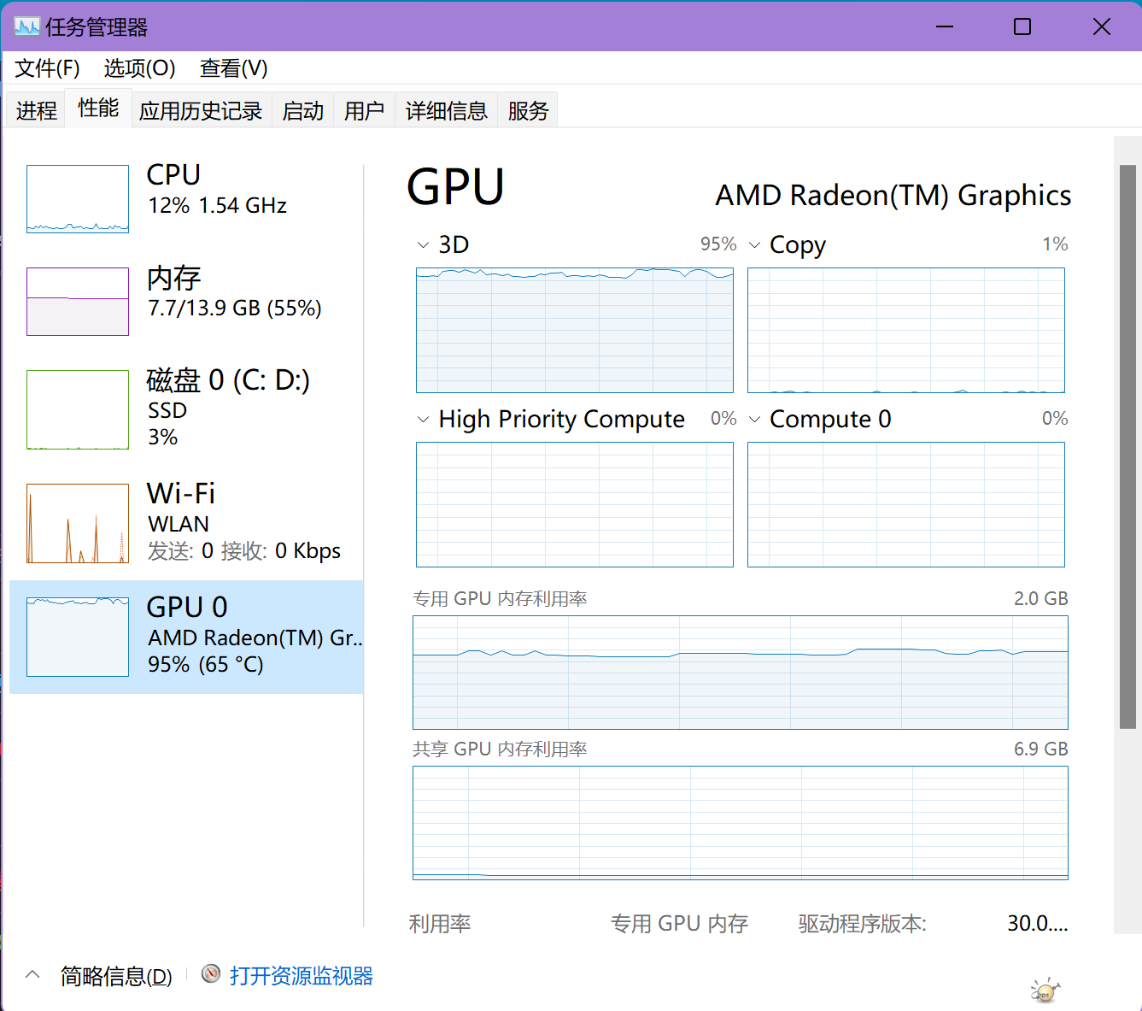Open the Compute 0 engine dropdown
This screenshot has width=1142, height=1011.
754,420
